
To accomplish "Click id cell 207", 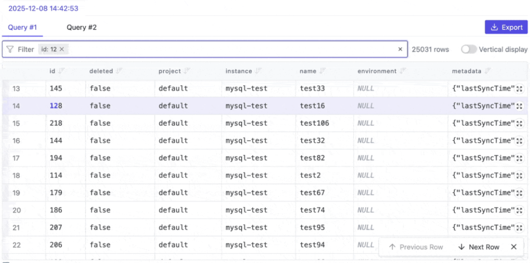I will (x=56, y=228).
